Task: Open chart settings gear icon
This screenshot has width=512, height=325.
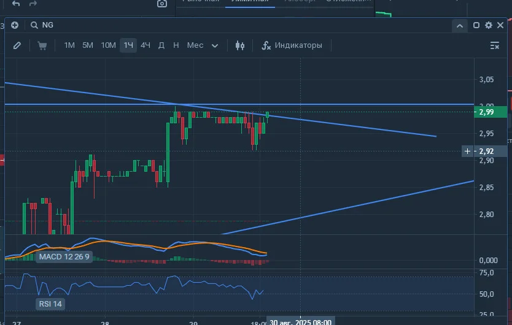Action: tap(489, 25)
